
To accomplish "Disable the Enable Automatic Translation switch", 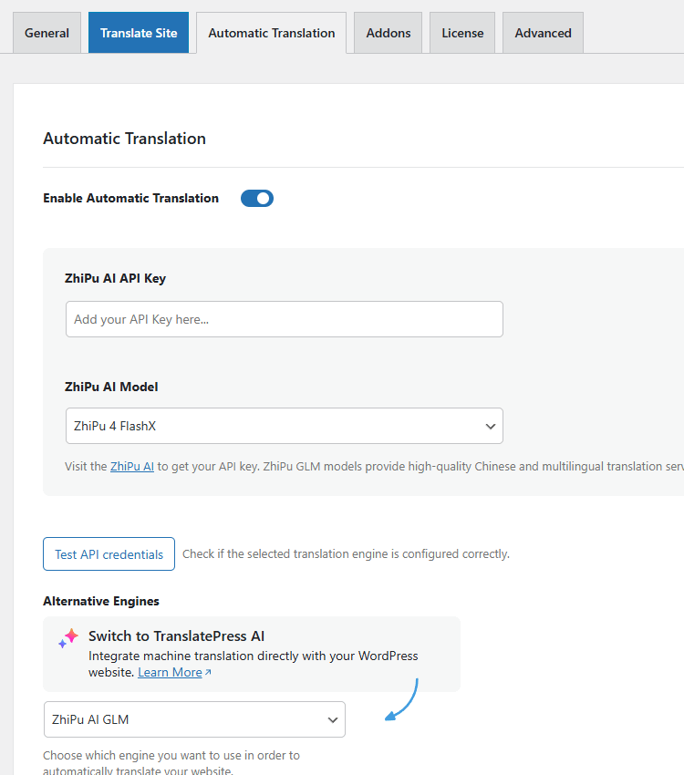I will click(257, 198).
